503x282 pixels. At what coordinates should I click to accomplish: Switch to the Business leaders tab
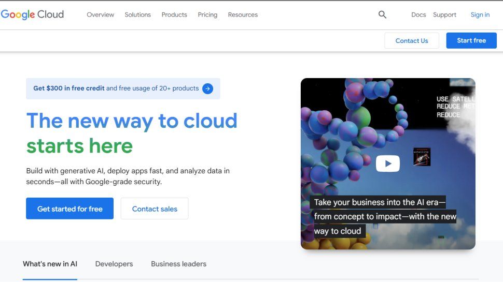point(178,264)
